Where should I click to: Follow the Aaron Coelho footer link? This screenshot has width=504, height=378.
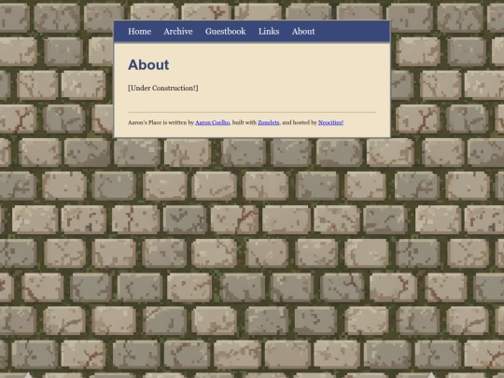212,122
